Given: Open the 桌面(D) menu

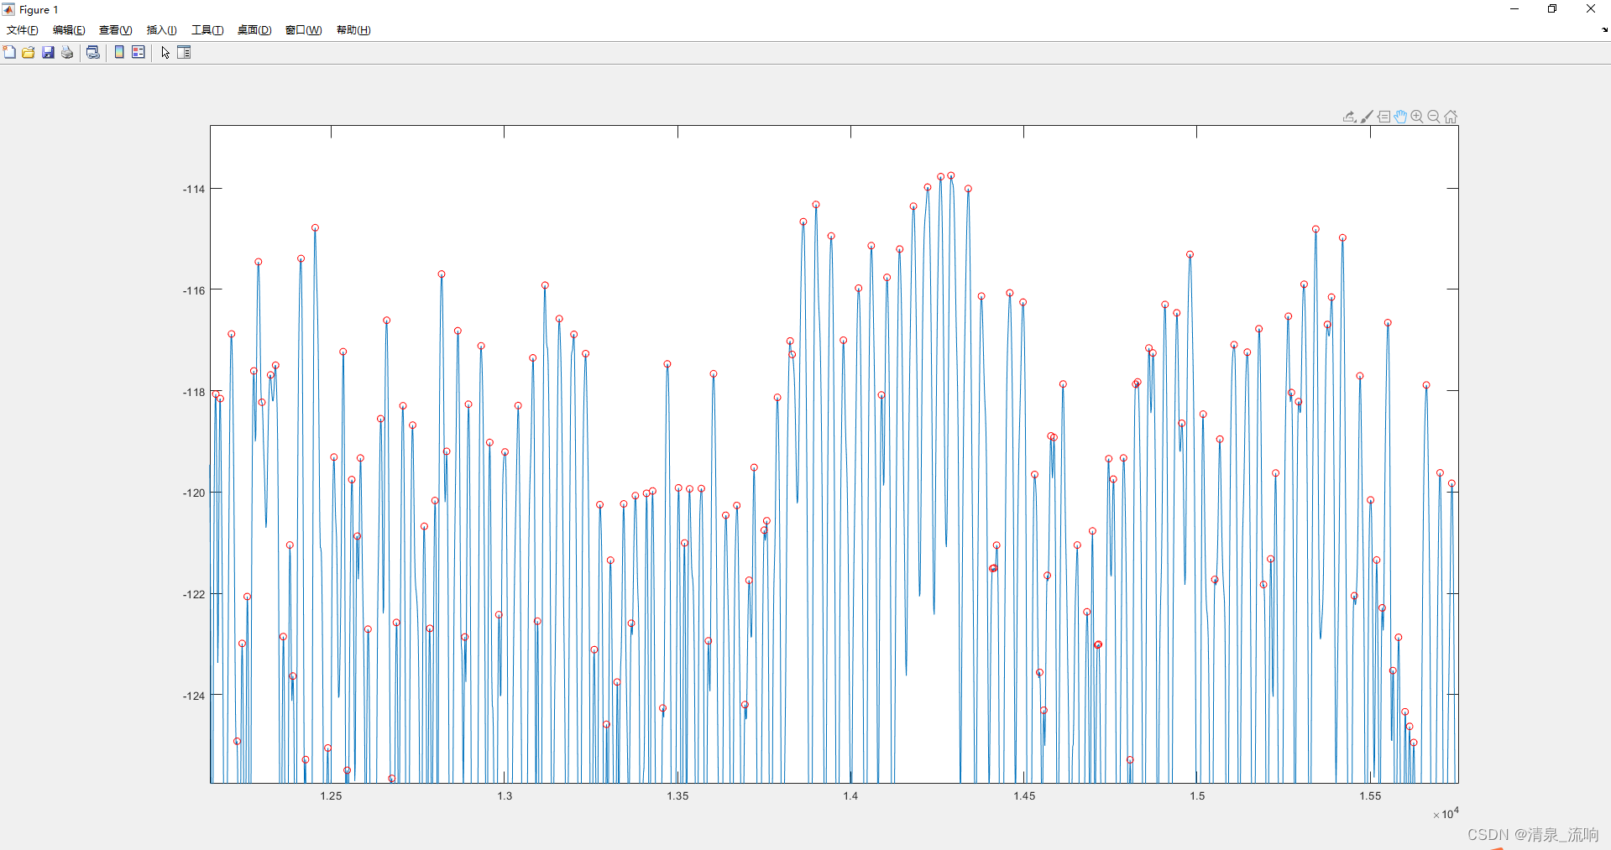Looking at the screenshot, I should (x=254, y=30).
